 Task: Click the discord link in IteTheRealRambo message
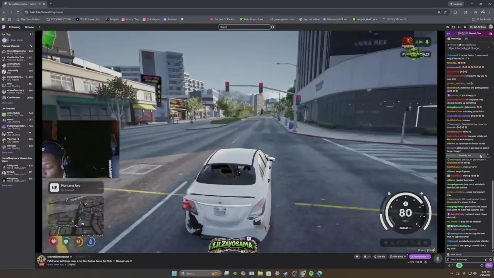pyautogui.click(x=462, y=229)
